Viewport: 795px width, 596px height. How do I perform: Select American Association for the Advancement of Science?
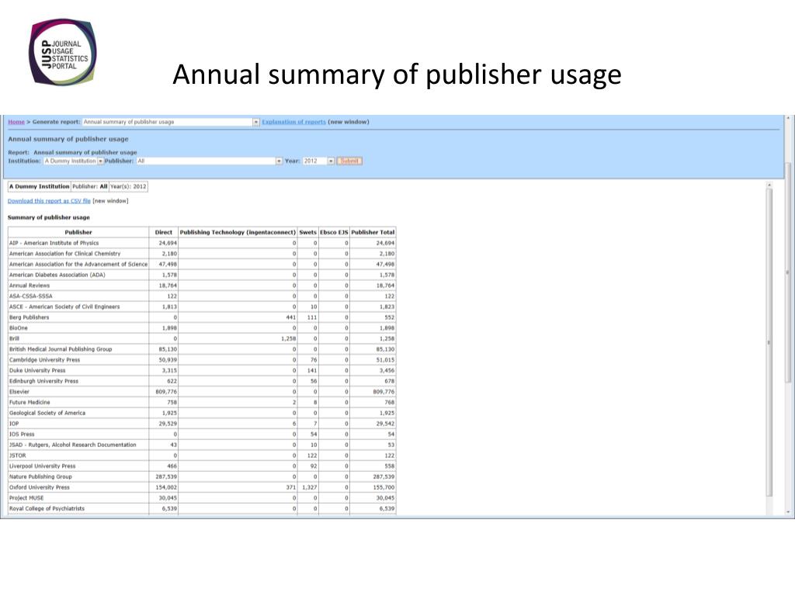(x=202, y=265)
